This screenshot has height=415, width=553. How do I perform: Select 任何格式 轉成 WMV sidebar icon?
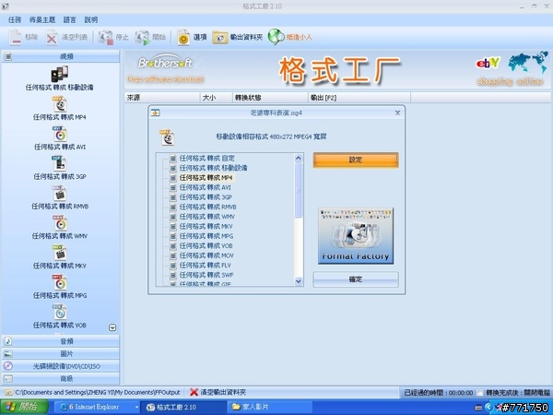60,222
